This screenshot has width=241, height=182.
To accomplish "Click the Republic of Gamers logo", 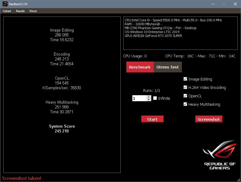I will [220, 155].
